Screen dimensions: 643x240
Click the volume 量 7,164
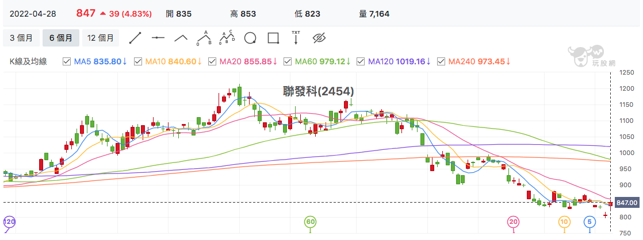374,14
